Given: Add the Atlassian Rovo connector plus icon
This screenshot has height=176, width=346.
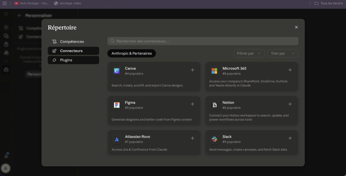Looking at the screenshot, I should [192, 138].
